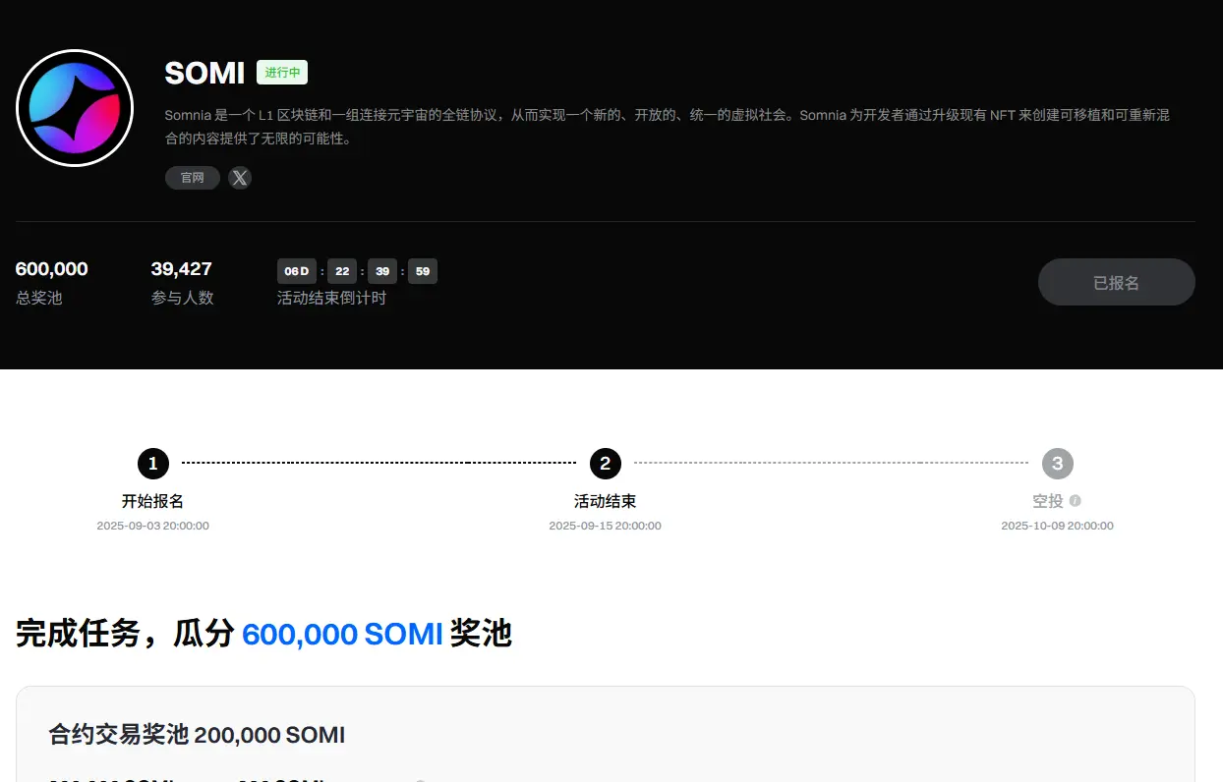Image resolution: width=1223 pixels, height=782 pixels.
Task: Click the 总奖池 label
Action: point(39,298)
